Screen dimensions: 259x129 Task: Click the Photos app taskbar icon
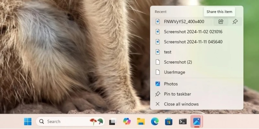[x=197, y=122]
